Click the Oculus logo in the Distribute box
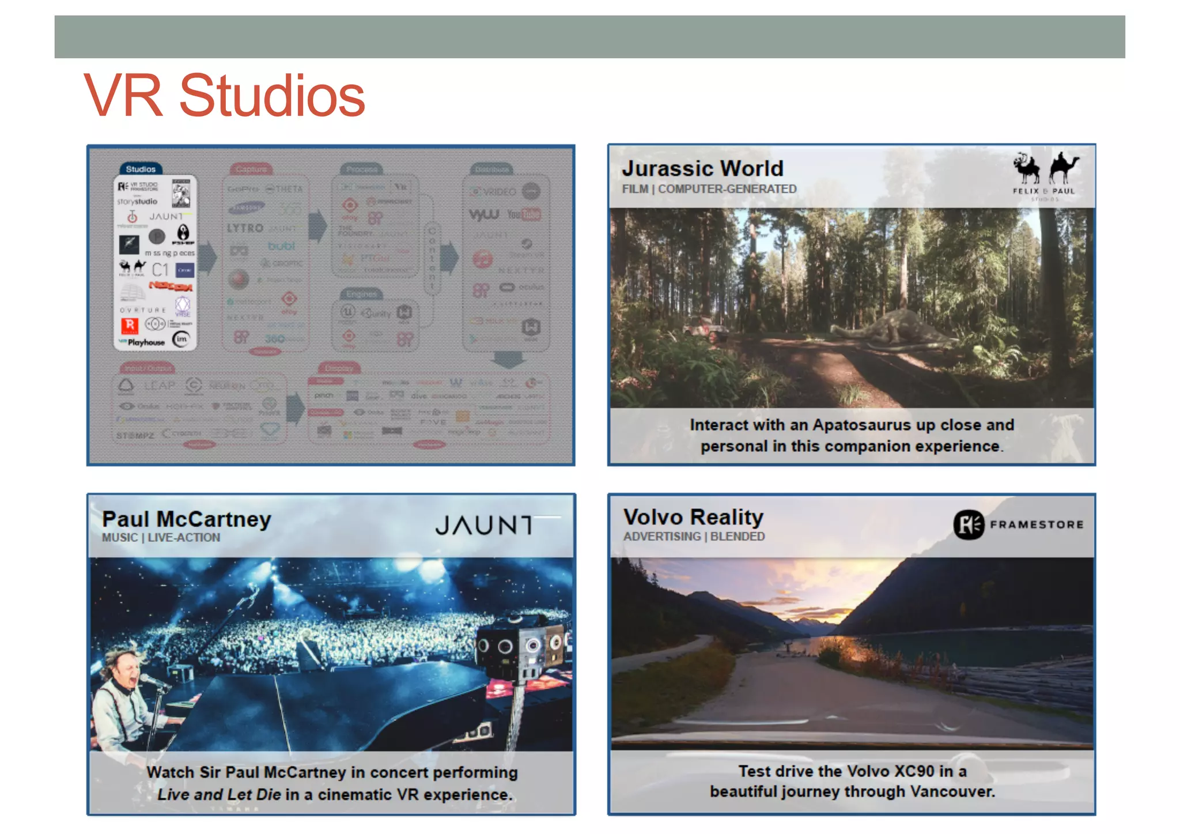 point(521,287)
